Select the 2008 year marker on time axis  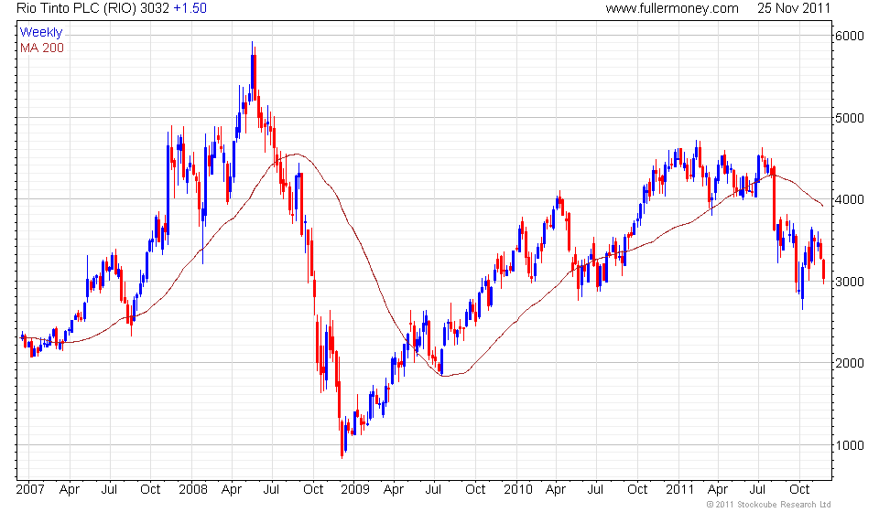pos(193,490)
